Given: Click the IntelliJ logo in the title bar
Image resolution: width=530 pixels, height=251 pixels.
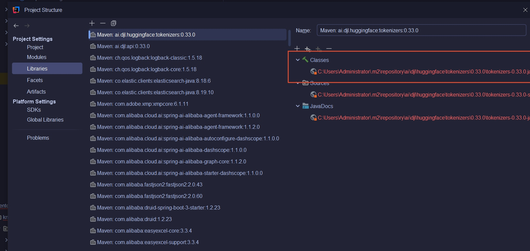Looking at the screenshot, I should click(x=16, y=10).
